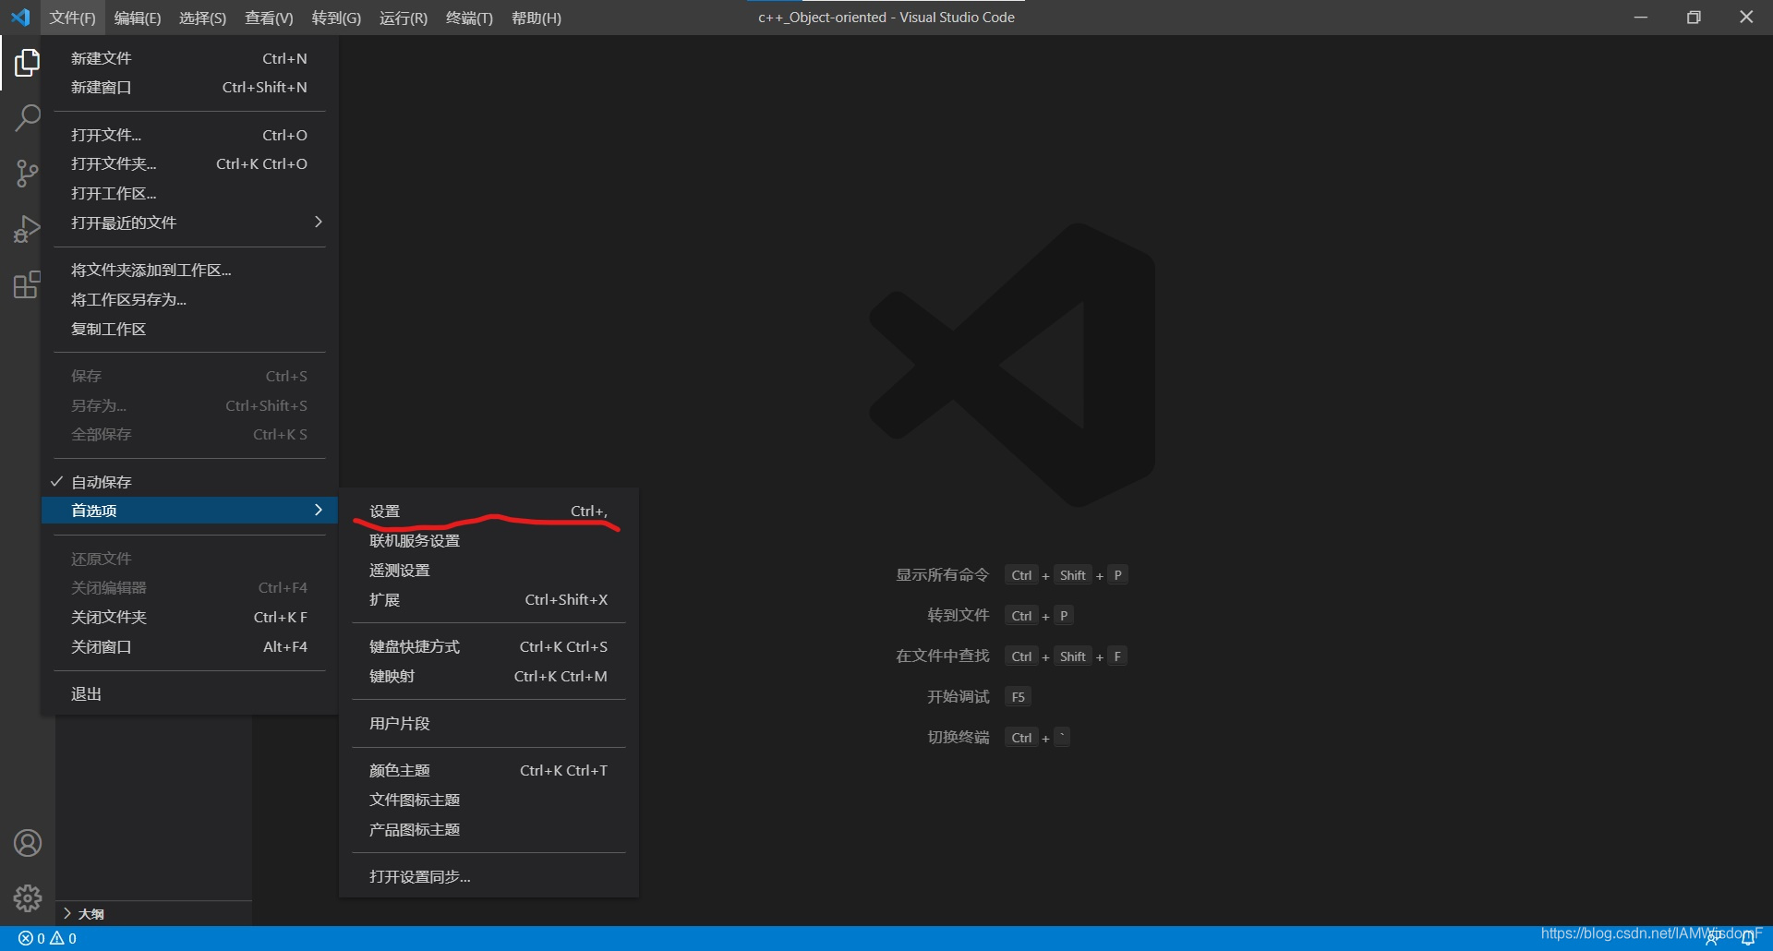Image resolution: width=1773 pixels, height=951 pixels.
Task: Activate the Search icon in the sidebar
Action: coord(27,118)
